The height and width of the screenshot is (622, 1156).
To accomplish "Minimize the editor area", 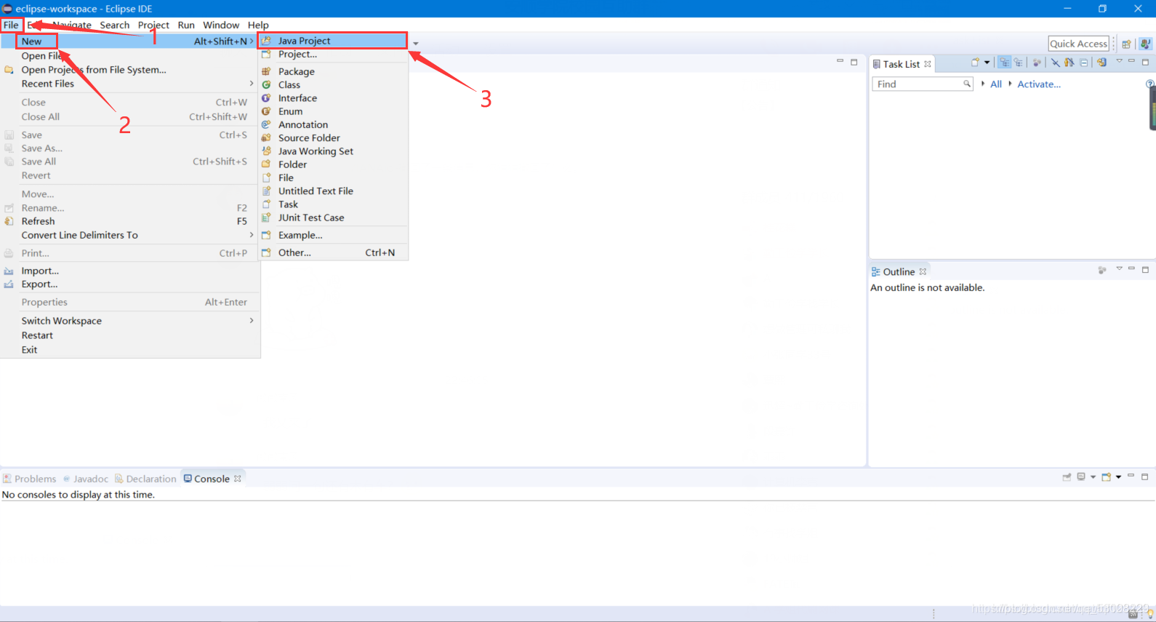I will (x=840, y=61).
